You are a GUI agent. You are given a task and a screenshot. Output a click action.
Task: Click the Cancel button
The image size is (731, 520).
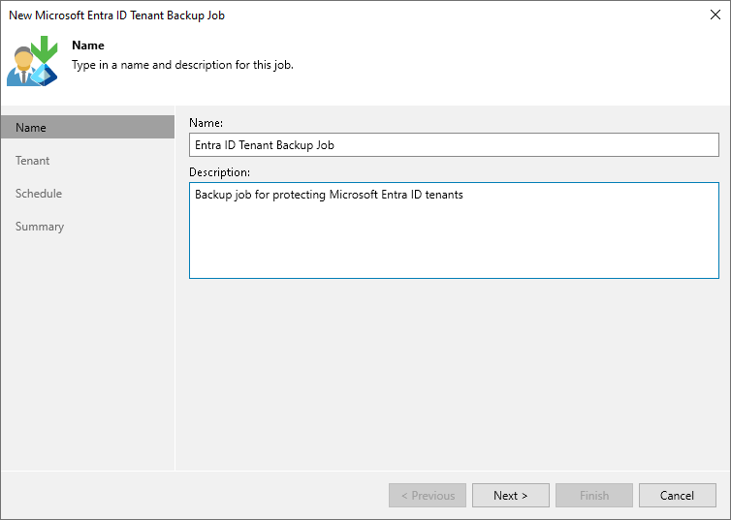[677, 495]
